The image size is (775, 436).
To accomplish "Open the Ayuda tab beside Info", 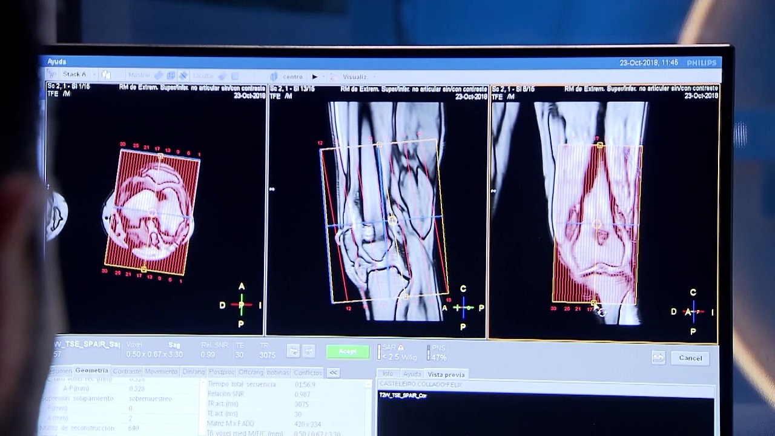I will pos(412,374).
